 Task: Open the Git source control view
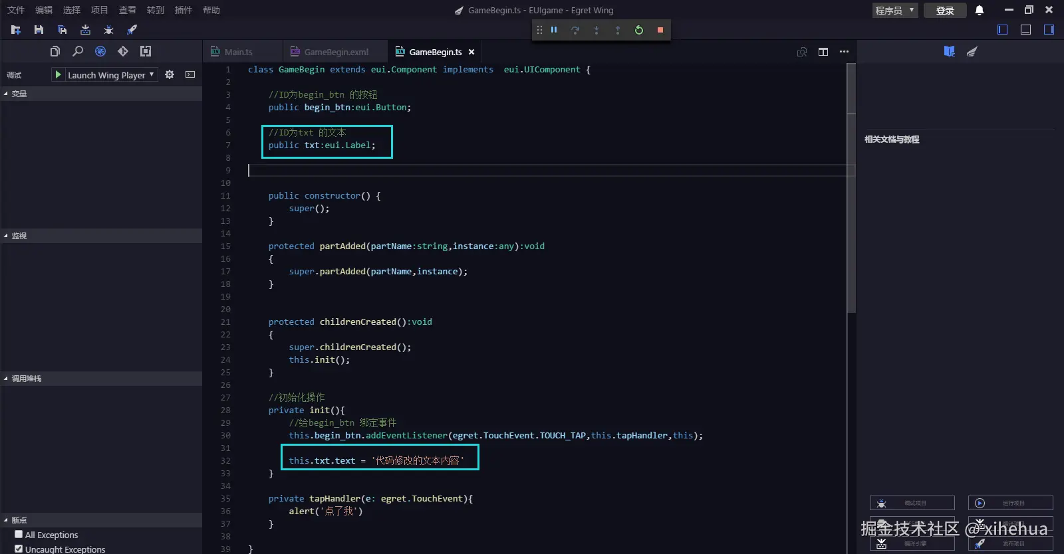[x=123, y=51]
